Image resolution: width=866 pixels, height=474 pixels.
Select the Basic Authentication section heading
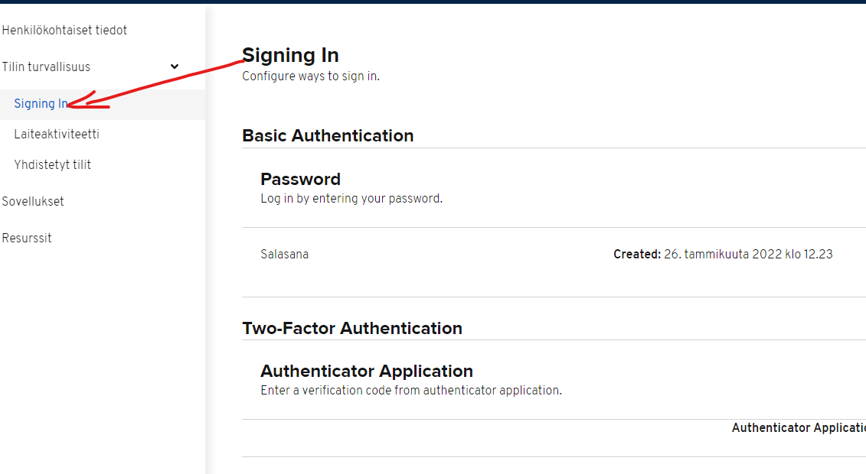[x=328, y=136]
